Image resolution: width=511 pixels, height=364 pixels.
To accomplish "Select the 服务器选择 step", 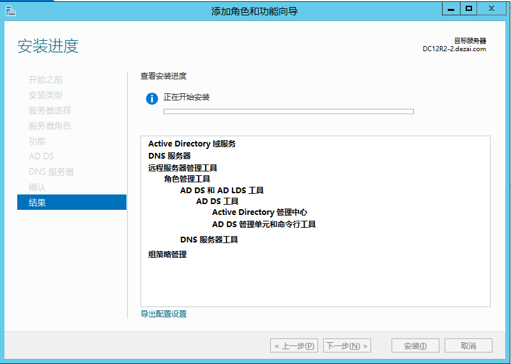I will coord(50,111).
